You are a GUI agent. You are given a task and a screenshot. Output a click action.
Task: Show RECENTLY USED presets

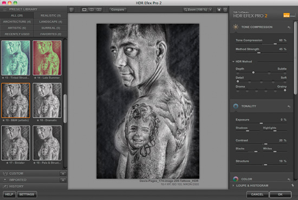point(17,34)
